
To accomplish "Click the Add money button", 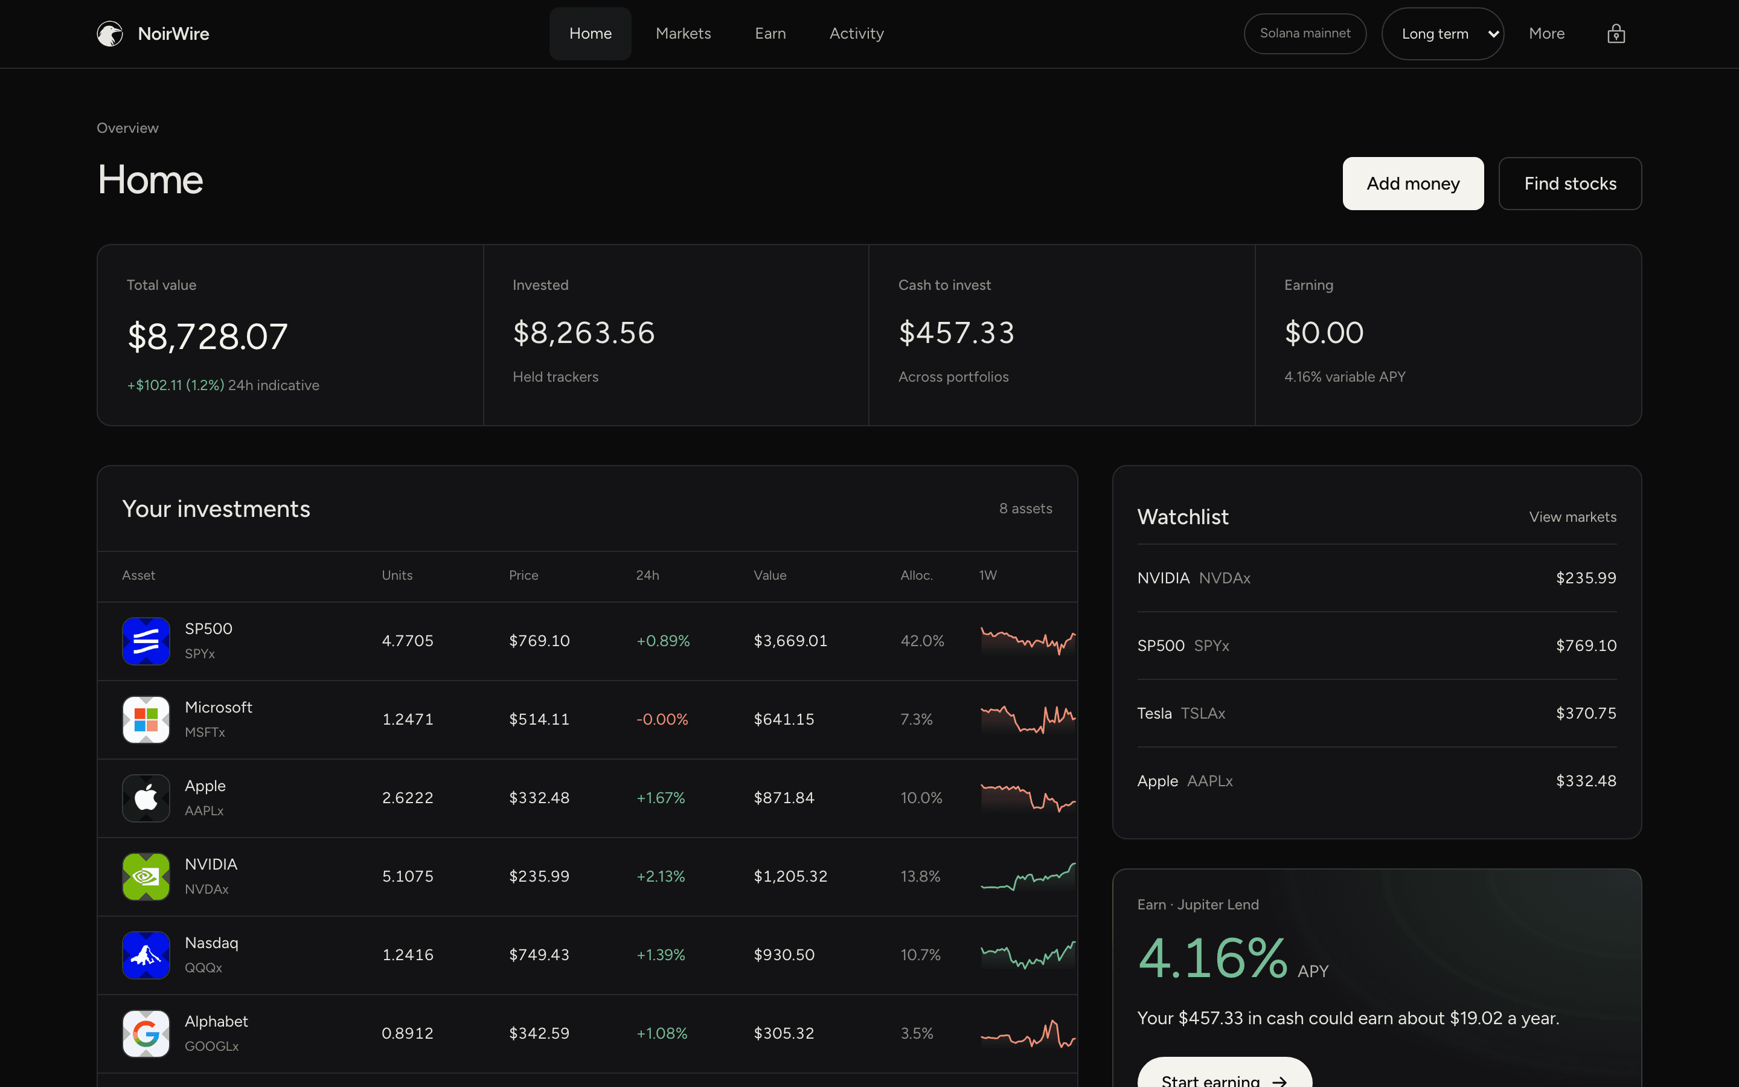I will (x=1413, y=184).
